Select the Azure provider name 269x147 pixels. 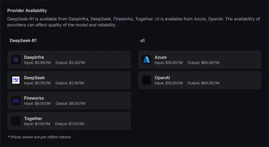(x=161, y=57)
